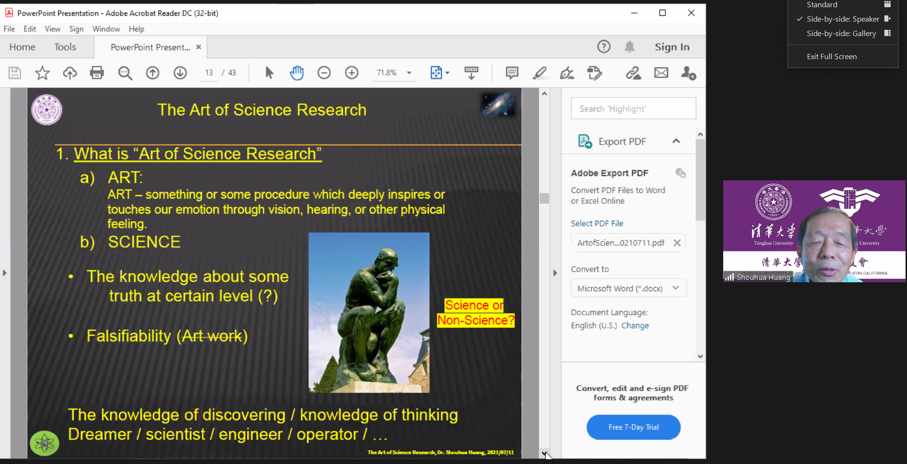Screen dimensions: 907x464
Task: Open notifications bell icon
Action: tap(630, 47)
